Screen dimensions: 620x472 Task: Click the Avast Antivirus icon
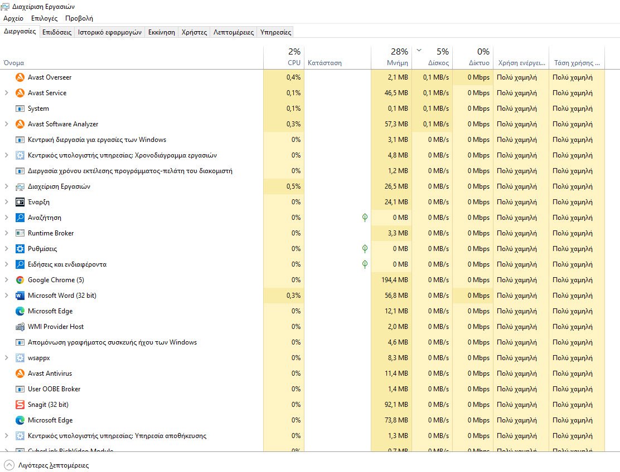(x=20, y=373)
